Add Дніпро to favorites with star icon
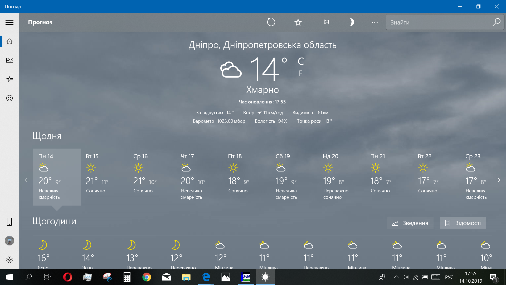506x285 pixels. tap(298, 22)
